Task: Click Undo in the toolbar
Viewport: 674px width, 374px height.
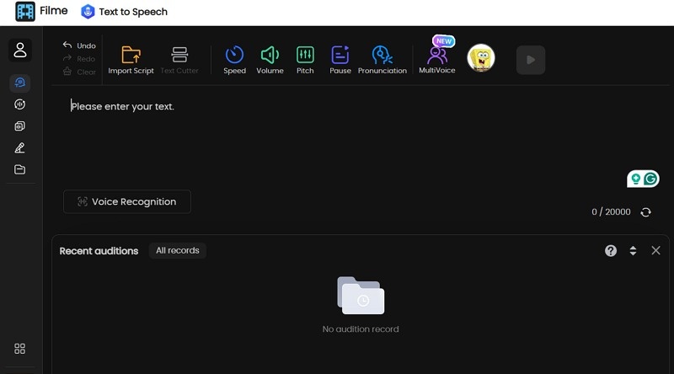Action: 79,45
